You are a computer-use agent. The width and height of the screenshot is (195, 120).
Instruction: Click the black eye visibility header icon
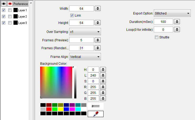pyautogui.click(x=4, y=4)
